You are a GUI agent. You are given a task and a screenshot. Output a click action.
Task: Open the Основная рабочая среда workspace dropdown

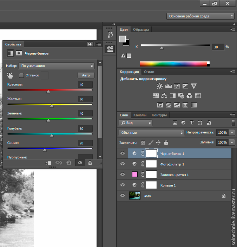point(200,16)
